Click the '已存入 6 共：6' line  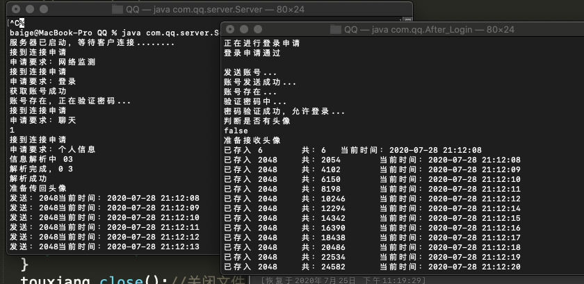352,149
